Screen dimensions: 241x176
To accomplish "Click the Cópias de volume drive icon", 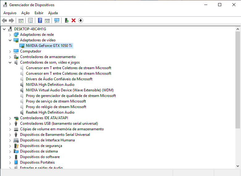I will tap(16, 129).
